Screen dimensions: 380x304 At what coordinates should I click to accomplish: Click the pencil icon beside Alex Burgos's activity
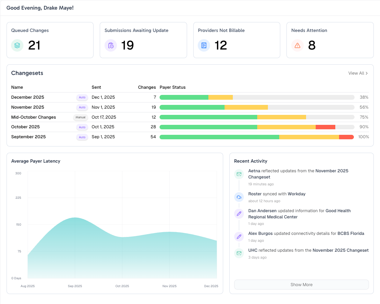click(x=239, y=236)
